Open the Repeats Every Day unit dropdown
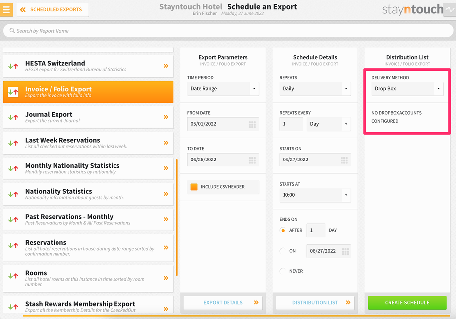The image size is (456, 319). pos(329,124)
